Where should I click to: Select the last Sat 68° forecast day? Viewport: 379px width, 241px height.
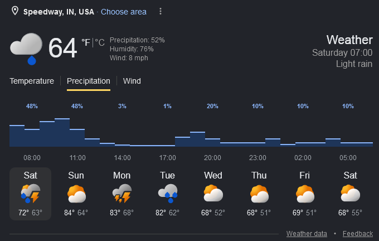click(350, 194)
